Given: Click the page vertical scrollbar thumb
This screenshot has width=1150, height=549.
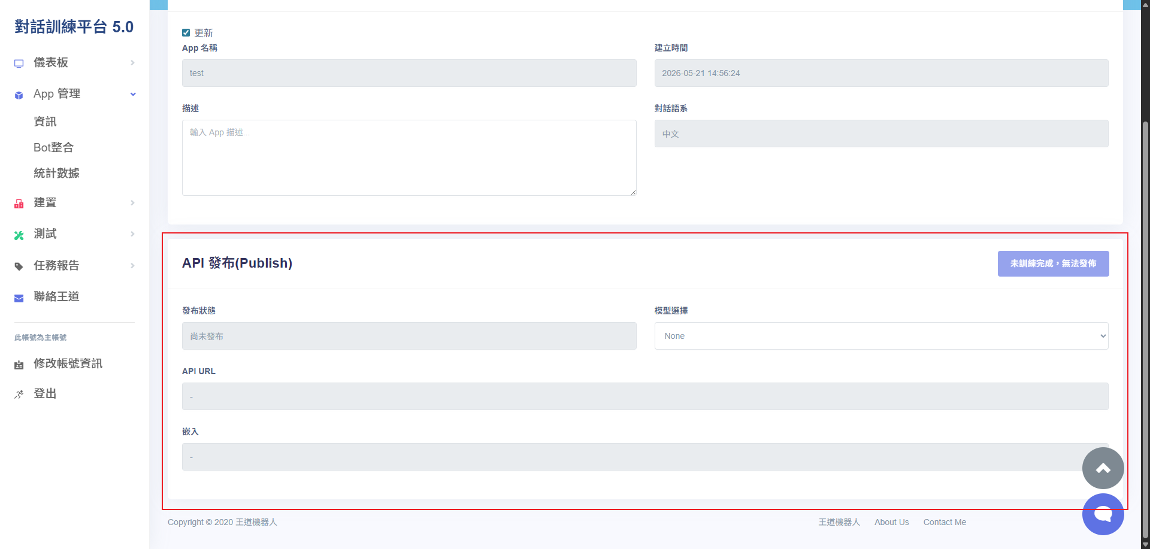Looking at the screenshot, I should pos(1145,329).
